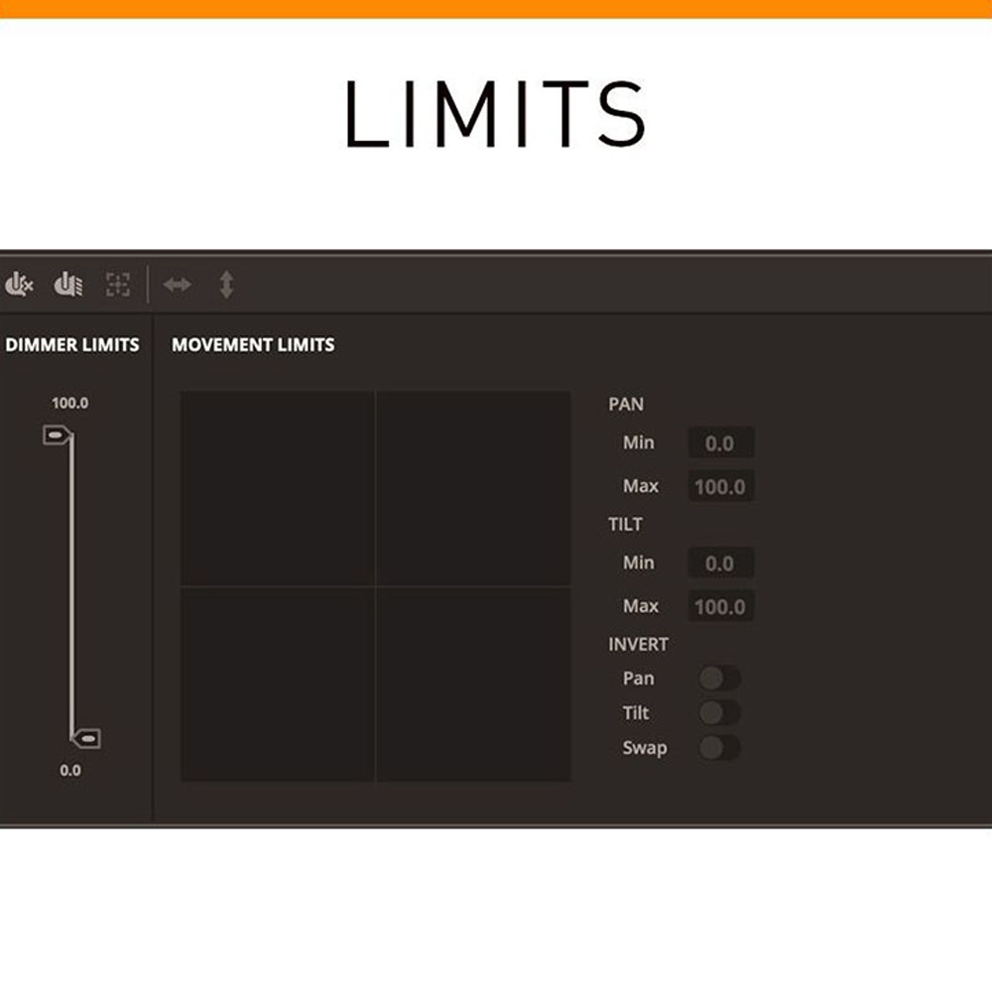Viewport: 992px width, 992px height.
Task: Click the fixture icon with light beams
Action: pos(68,285)
